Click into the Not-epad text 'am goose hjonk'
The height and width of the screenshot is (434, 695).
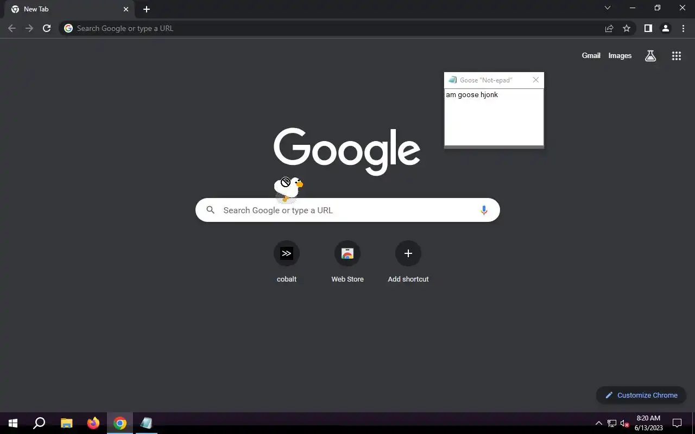click(x=472, y=95)
